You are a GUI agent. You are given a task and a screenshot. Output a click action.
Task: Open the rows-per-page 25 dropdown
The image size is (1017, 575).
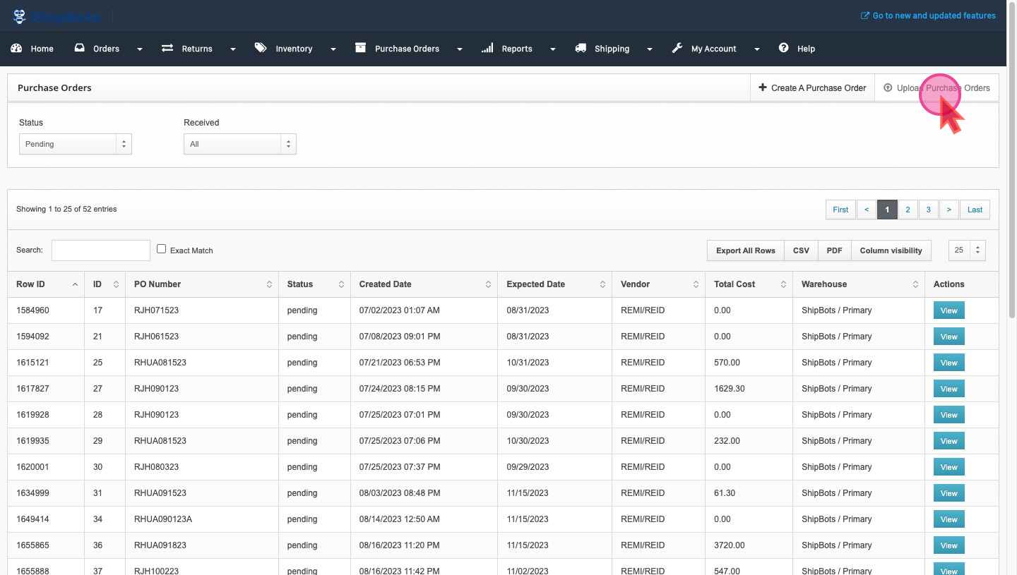coord(967,250)
